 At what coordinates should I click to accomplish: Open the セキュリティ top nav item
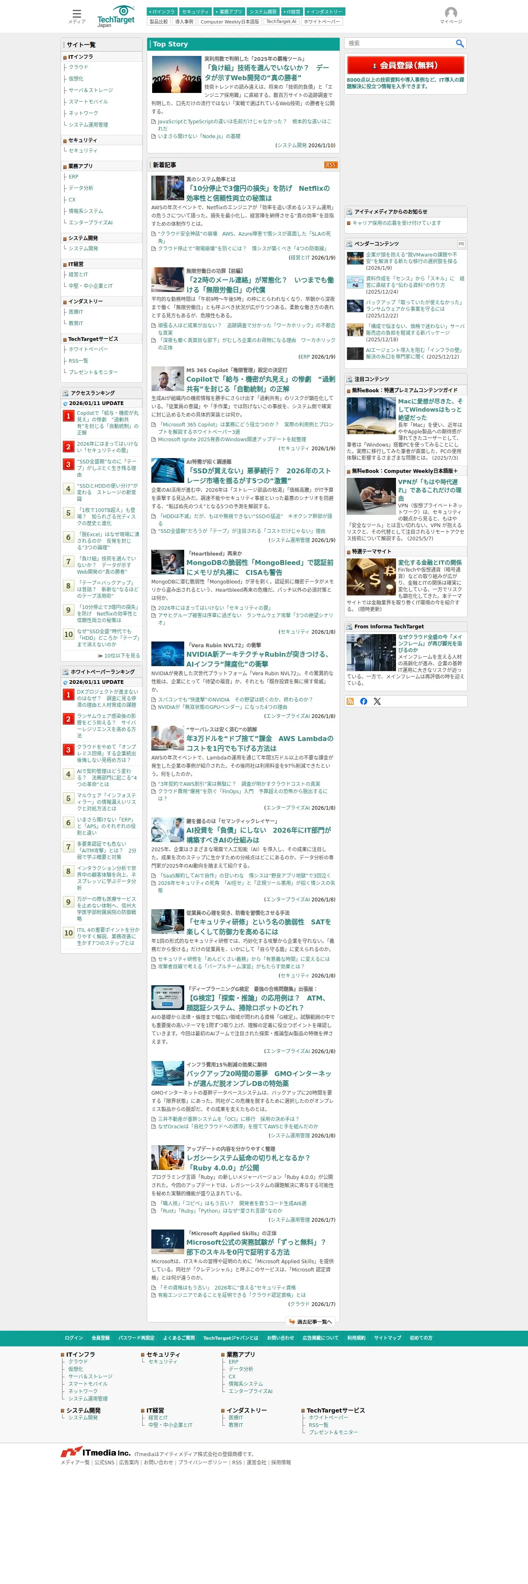(195, 12)
